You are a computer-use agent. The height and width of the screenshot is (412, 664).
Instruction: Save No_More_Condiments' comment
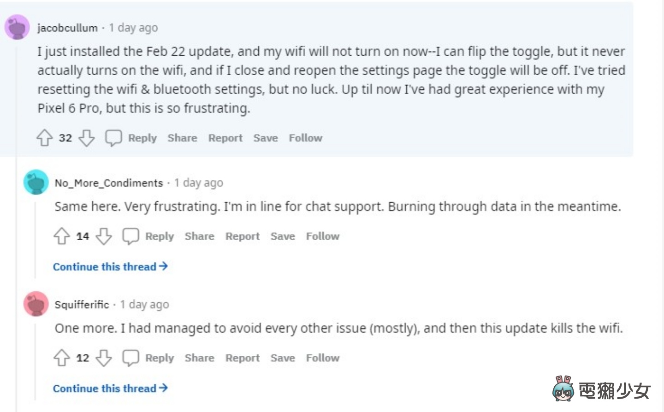(x=282, y=236)
